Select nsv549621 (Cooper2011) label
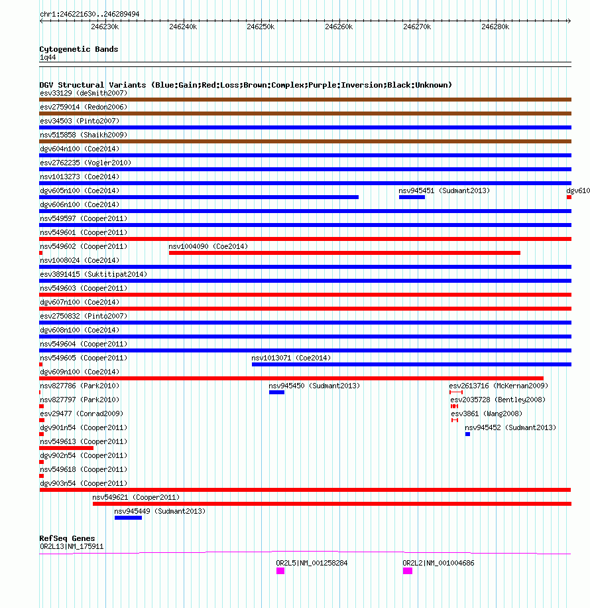The height and width of the screenshot is (608, 590). click(x=136, y=498)
